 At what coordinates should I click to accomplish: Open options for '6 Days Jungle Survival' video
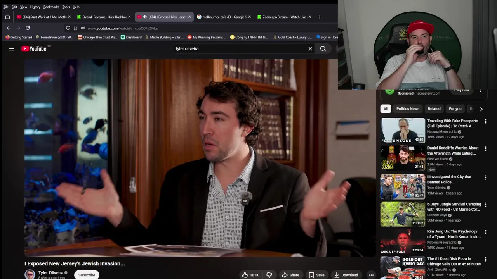(x=485, y=205)
